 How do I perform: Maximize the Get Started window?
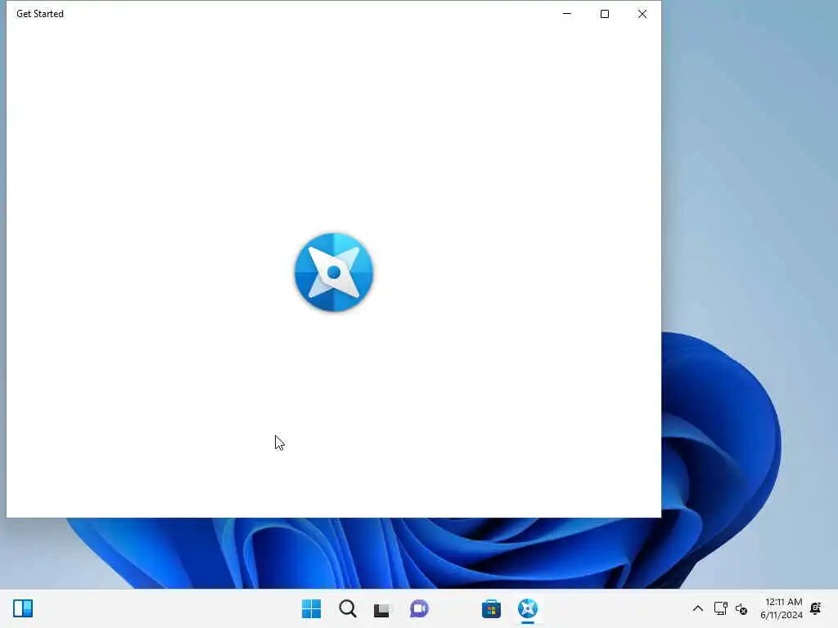(605, 14)
